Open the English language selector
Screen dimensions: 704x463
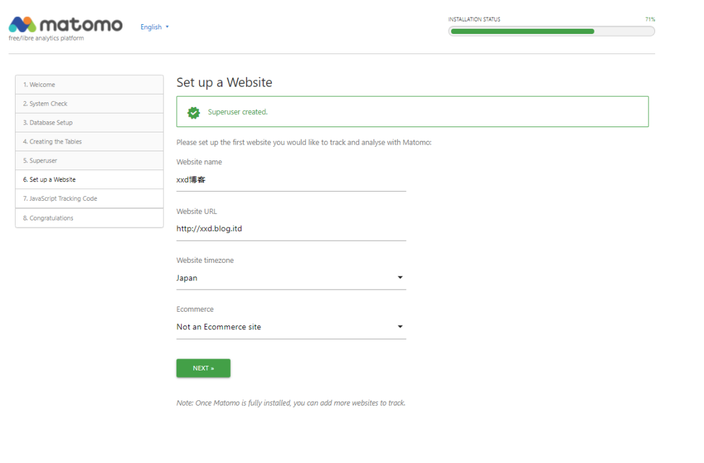(x=154, y=27)
